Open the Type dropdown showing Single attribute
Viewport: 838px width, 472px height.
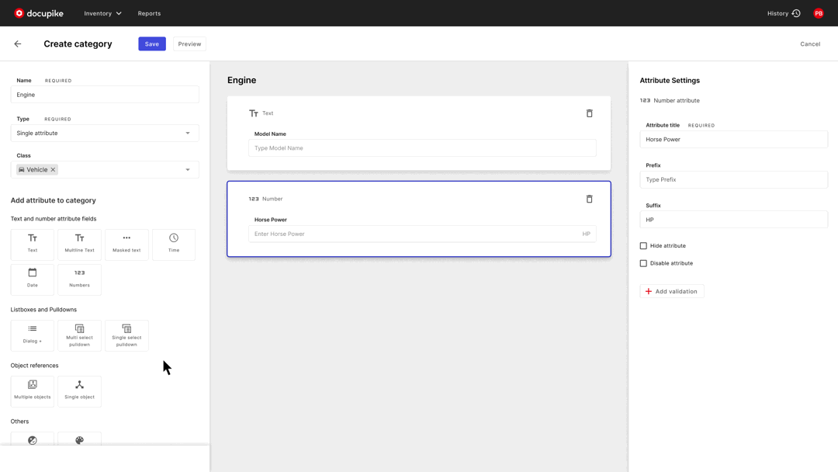tap(105, 132)
